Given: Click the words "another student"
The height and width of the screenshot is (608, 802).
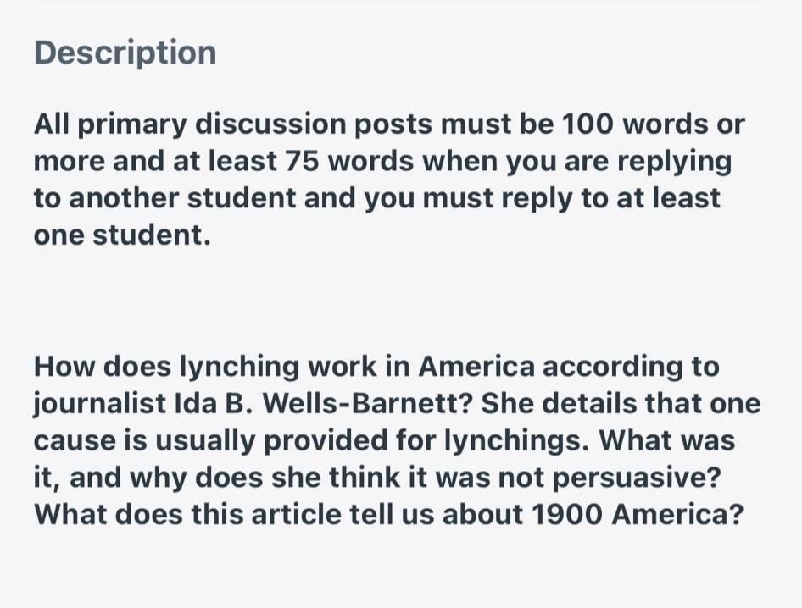Looking at the screenshot, I should click(x=182, y=198).
